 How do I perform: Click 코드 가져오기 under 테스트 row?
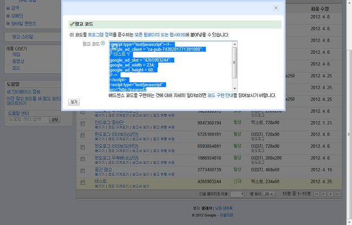point(118,186)
